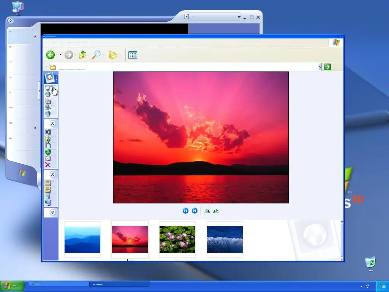
Task: Open the File menu in Explorer
Action: point(47,43)
